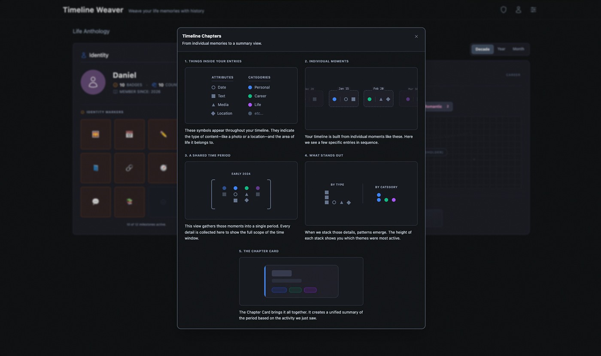The image size is (601, 356).
Task: Select the Location attribute diamond icon
Action: click(x=213, y=113)
